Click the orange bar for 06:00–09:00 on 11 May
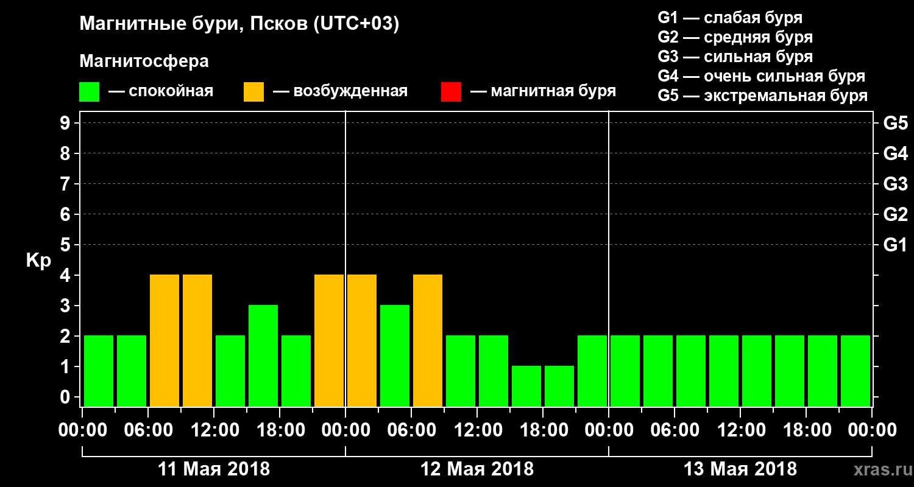This screenshot has width=914, height=487. (165, 340)
